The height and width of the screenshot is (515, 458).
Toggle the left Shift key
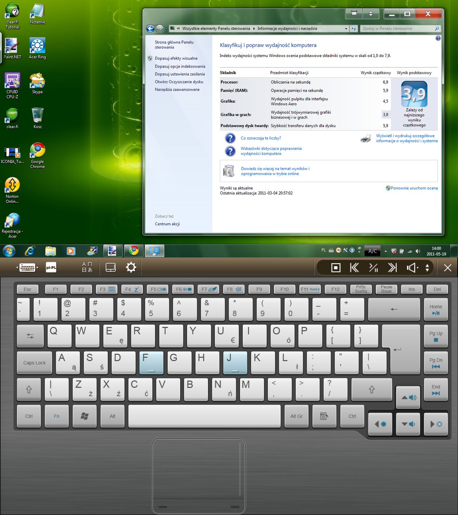point(29,389)
